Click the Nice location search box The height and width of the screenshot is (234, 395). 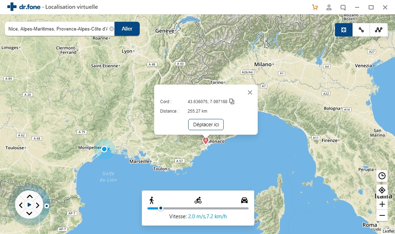coord(58,29)
